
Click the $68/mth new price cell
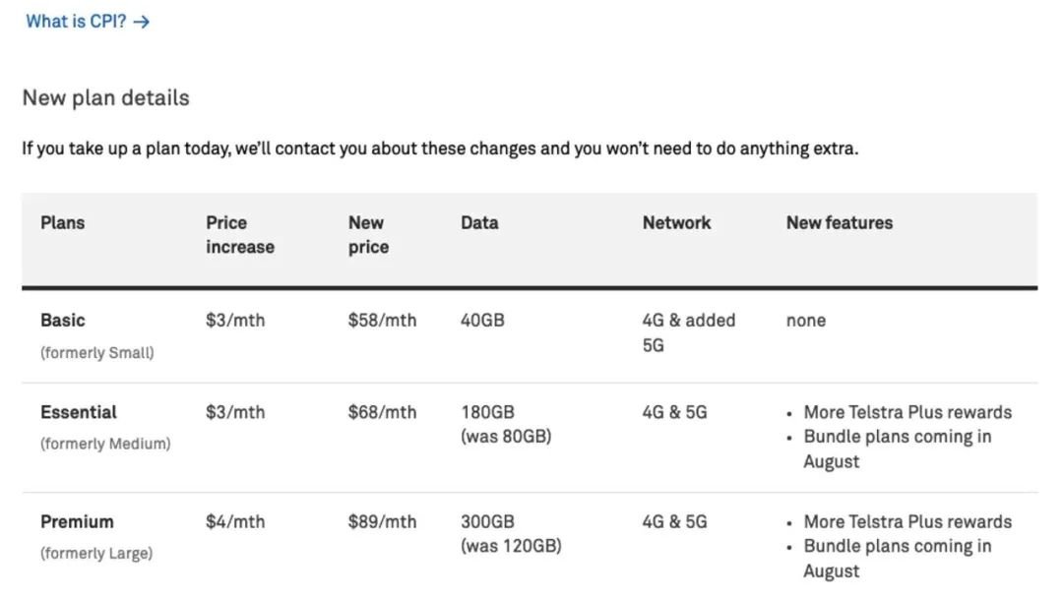[x=382, y=412]
